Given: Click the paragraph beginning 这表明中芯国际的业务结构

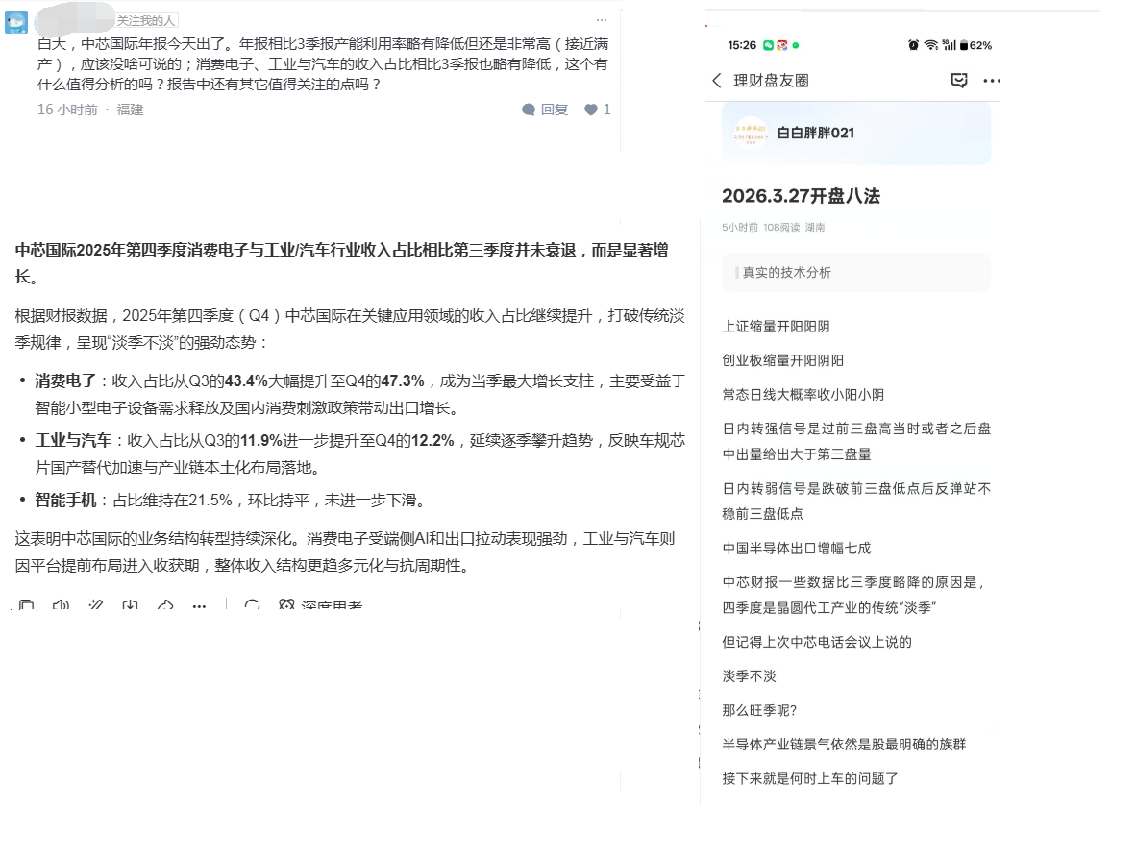Looking at the screenshot, I should pyautogui.click(x=345, y=552).
